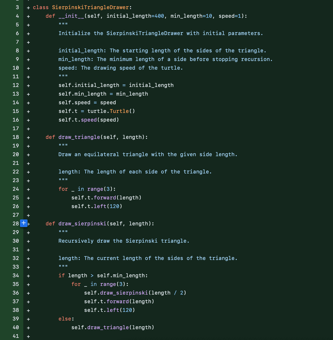This screenshot has height=340, width=333.
Task: Click the __init__ method name
Action: [71, 16]
